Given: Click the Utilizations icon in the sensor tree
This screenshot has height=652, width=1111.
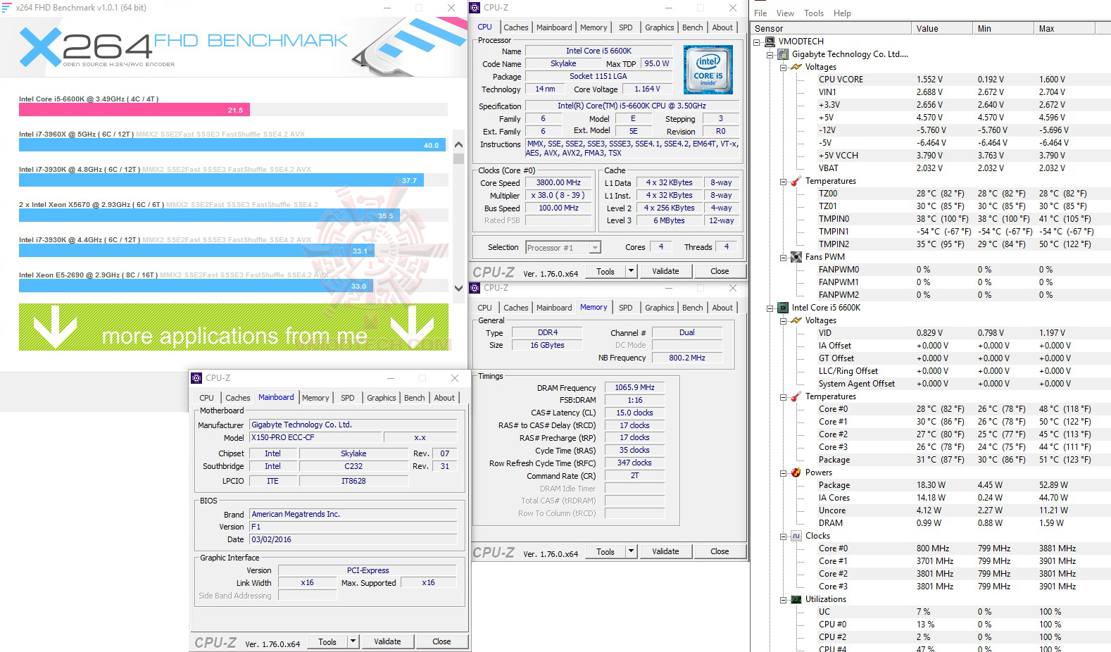Looking at the screenshot, I should point(796,599).
